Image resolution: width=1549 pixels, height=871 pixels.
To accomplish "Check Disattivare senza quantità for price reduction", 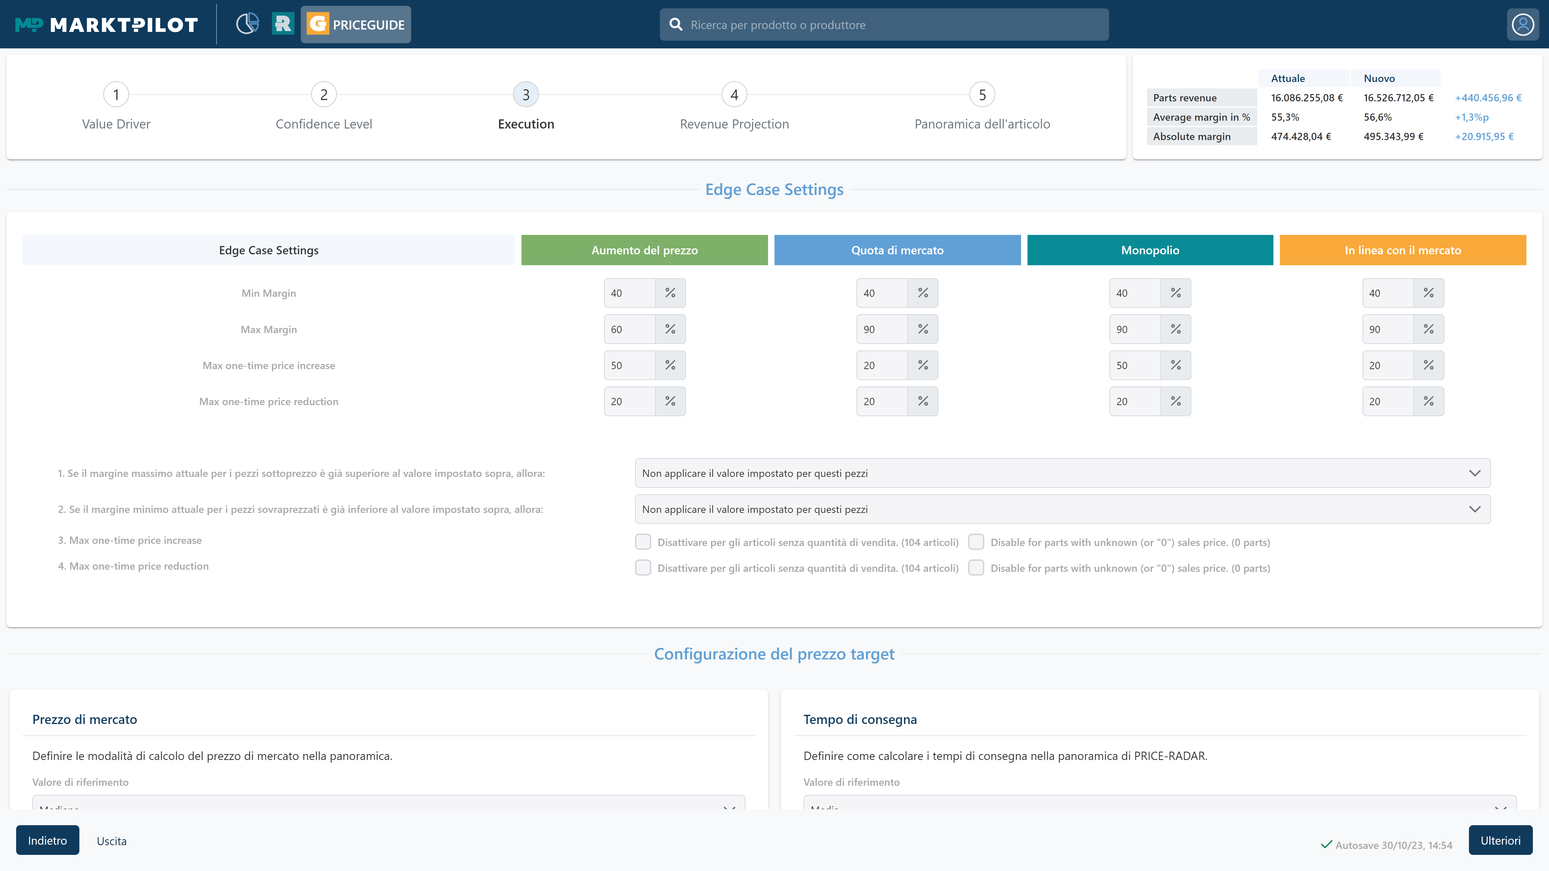I will click(x=643, y=567).
